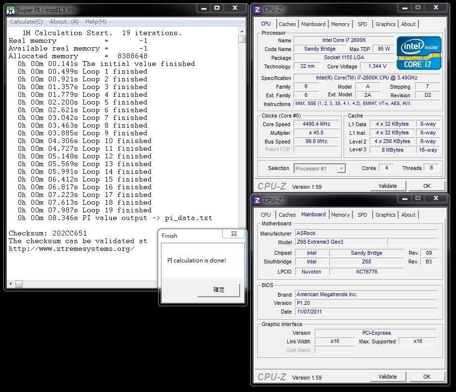Open About tab in upper CPU-Z
The height and width of the screenshot is (392, 456).
click(x=408, y=24)
